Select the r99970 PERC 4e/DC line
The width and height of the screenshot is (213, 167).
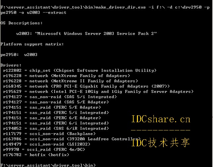[44, 150]
